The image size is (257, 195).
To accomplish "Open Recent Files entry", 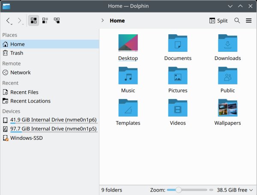I will [50, 92].
